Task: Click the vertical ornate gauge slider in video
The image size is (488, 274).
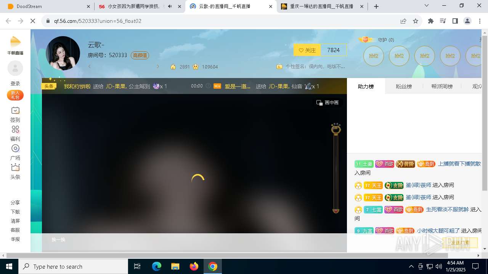Action: point(336,168)
